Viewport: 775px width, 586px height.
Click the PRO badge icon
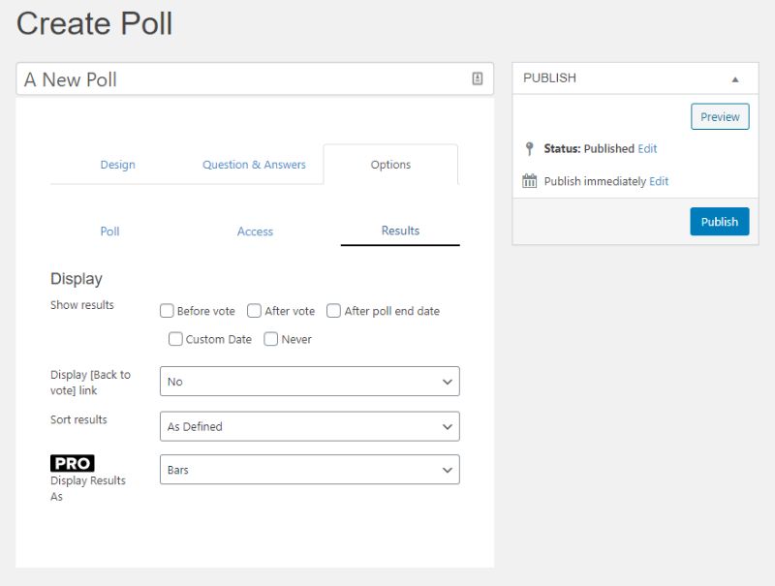click(x=72, y=463)
